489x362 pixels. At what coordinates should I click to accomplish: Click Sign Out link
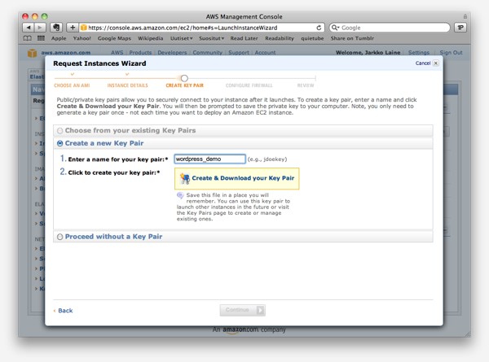pos(451,53)
